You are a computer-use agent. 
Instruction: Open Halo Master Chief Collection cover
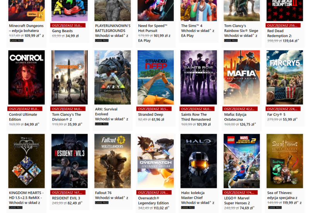[199, 161]
